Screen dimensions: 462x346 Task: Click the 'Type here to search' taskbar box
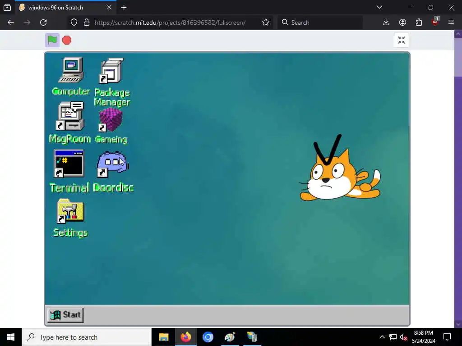pos(87,337)
